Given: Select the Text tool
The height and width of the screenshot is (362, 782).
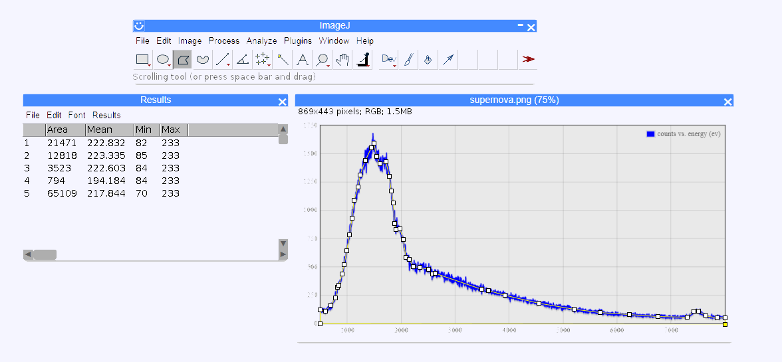Looking at the screenshot, I should coord(303,60).
